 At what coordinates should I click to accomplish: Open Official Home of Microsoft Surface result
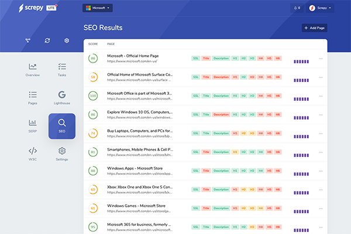[x=140, y=74]
